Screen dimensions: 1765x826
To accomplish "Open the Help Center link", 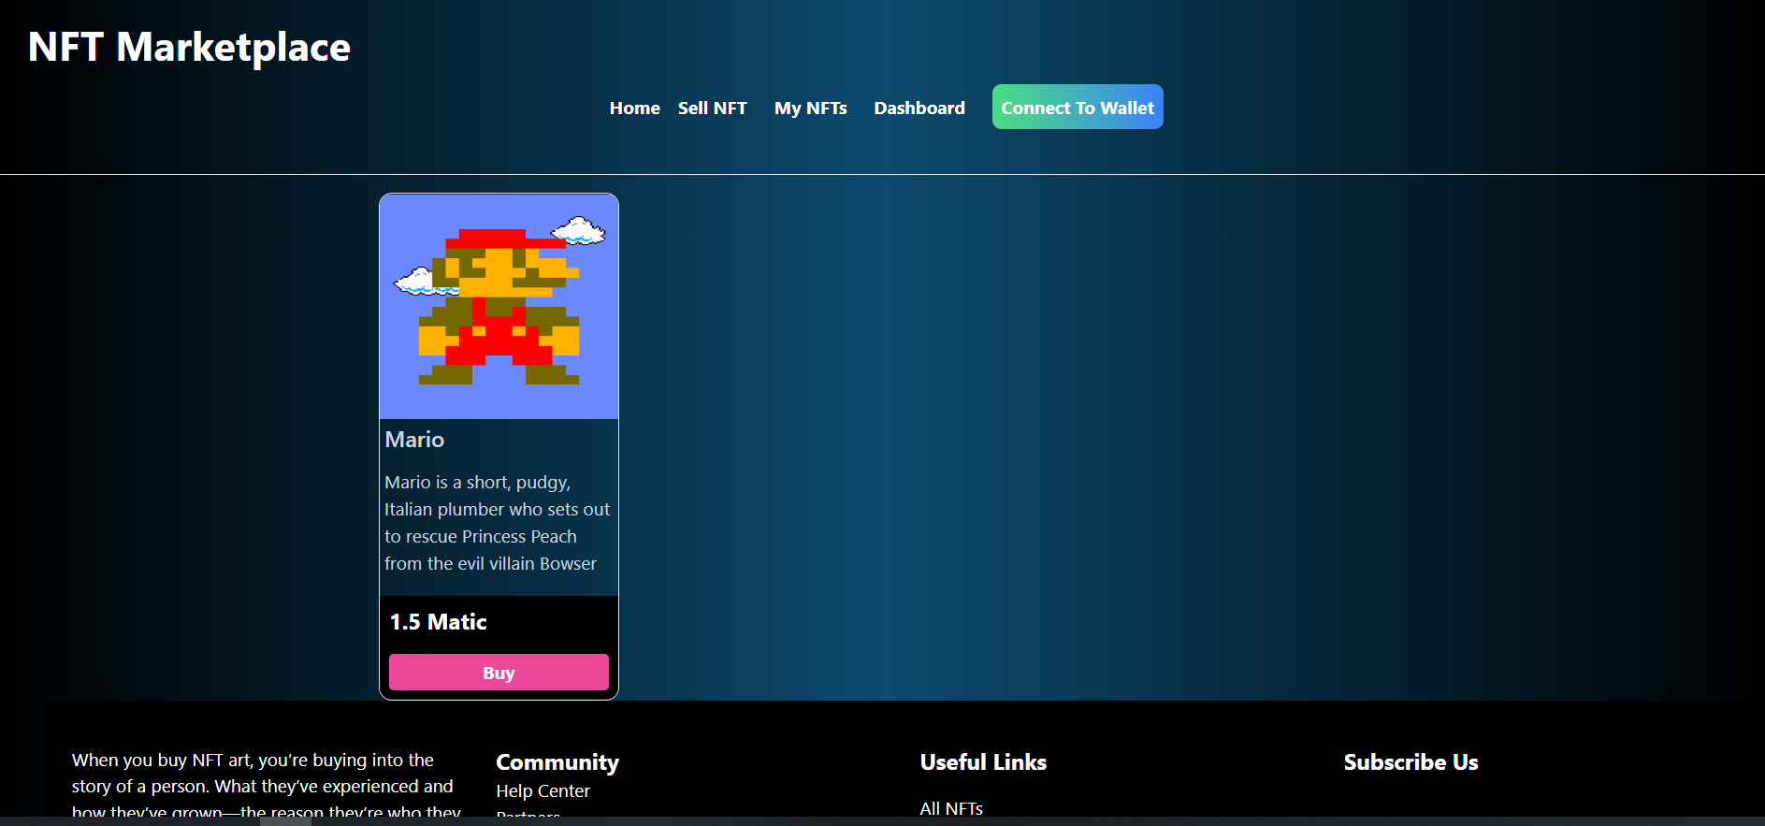I will [x=543, y=790].
